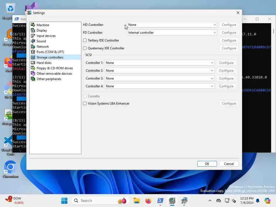The height and width of the screenshot is (207, 276).
Task: Select Display settings category
Action: pyautogui.click(x=42, y=30)
